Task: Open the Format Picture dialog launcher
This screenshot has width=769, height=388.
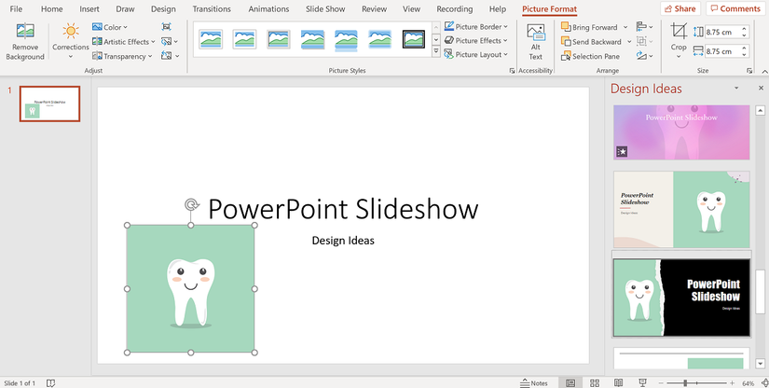Action: pos(512,71)
